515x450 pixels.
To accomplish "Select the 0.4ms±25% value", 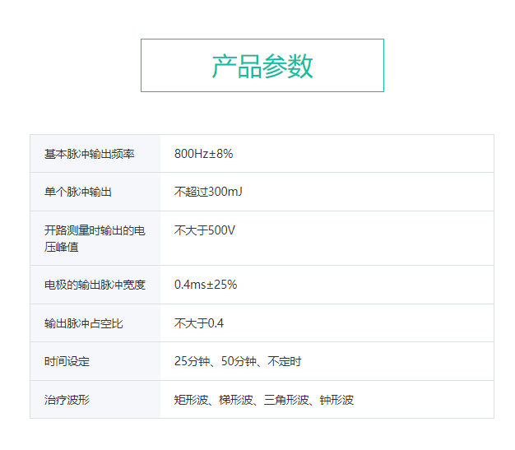I will (x=206, y=285).
